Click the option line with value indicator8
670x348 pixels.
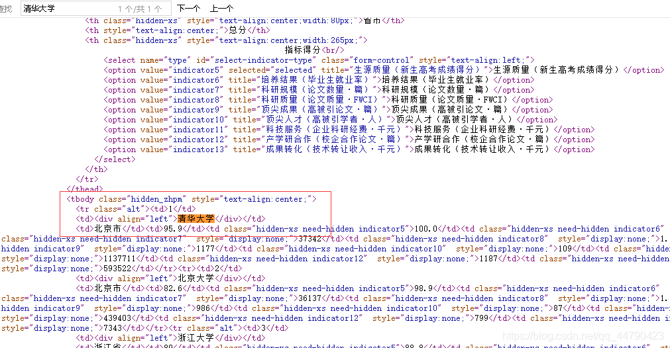328,100
